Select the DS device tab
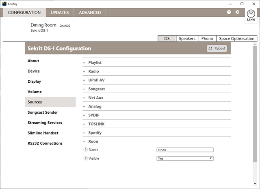Screen dimensions: 260x189 tap(167, 39)
